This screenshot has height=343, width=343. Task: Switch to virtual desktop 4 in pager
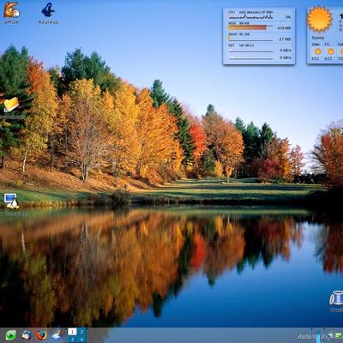tap(81, 340)
